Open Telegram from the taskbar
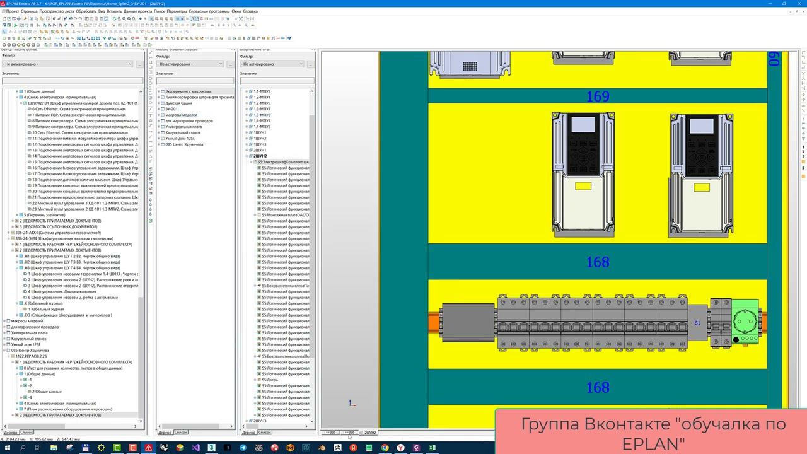Viewport: 807px width, 454px height. coord(243,448)
